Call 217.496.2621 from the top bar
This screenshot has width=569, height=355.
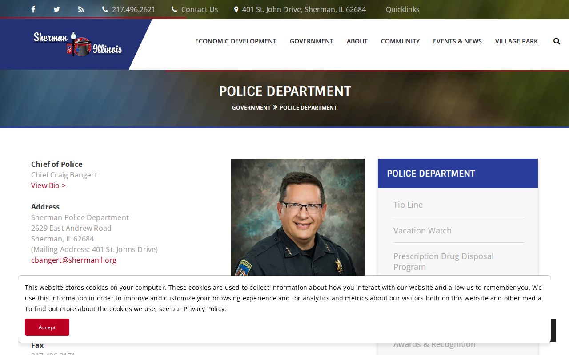point(134,9)
